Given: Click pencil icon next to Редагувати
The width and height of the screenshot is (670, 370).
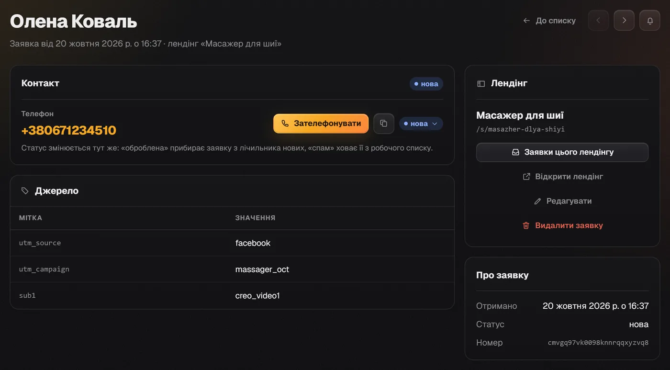Looking at the screenshot, I should pos(537,201).
